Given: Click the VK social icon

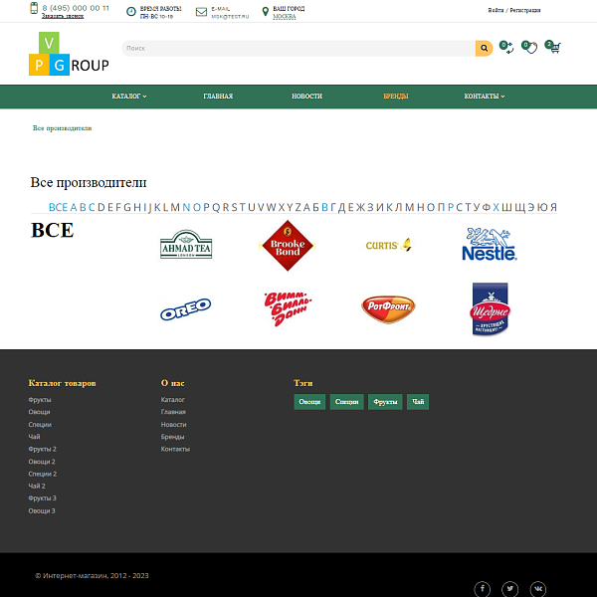Looking at the screenshot, I should click(x=537, y=589).
